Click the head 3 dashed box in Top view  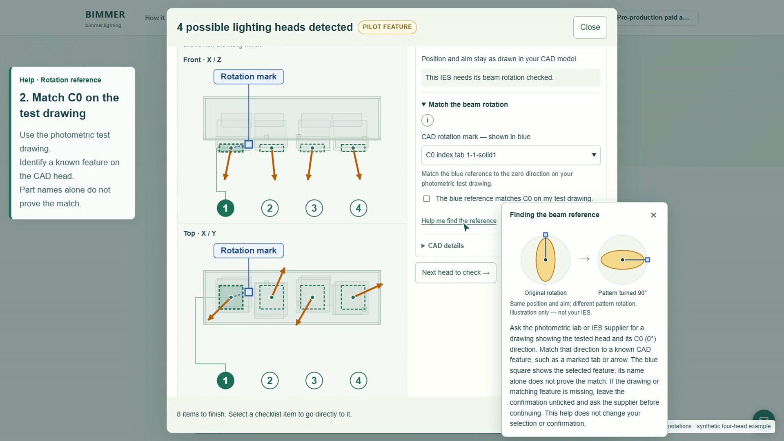click(312, 297)
